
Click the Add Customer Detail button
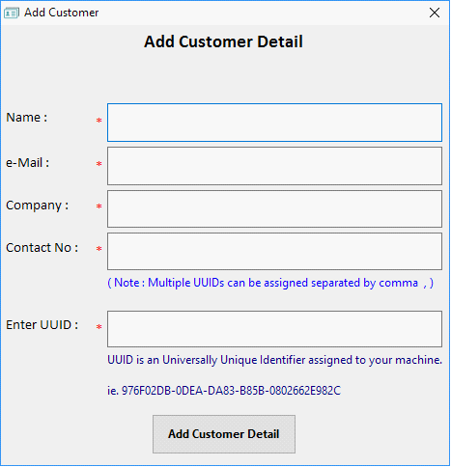point(224,434)
